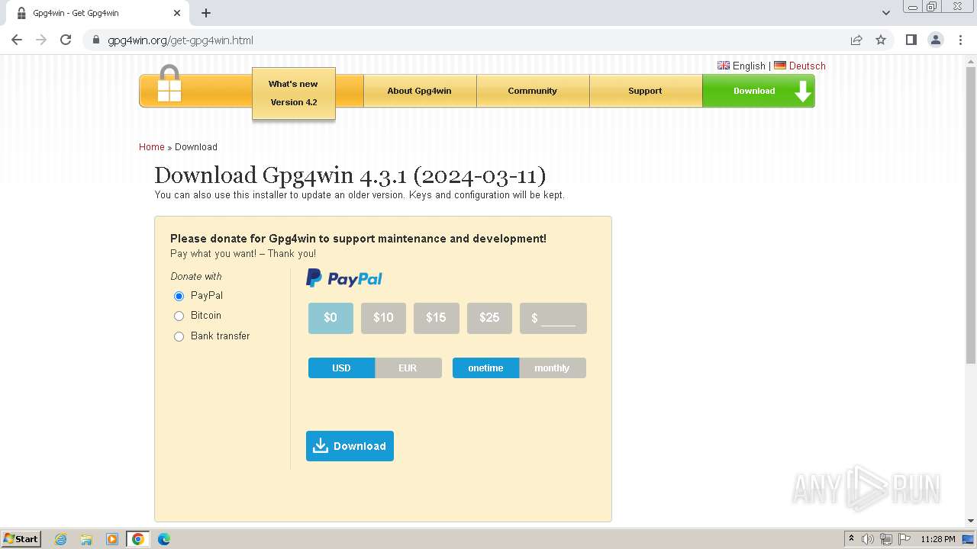Click the browser back arrow
The image size is (977, 549).
pos(17,40)
